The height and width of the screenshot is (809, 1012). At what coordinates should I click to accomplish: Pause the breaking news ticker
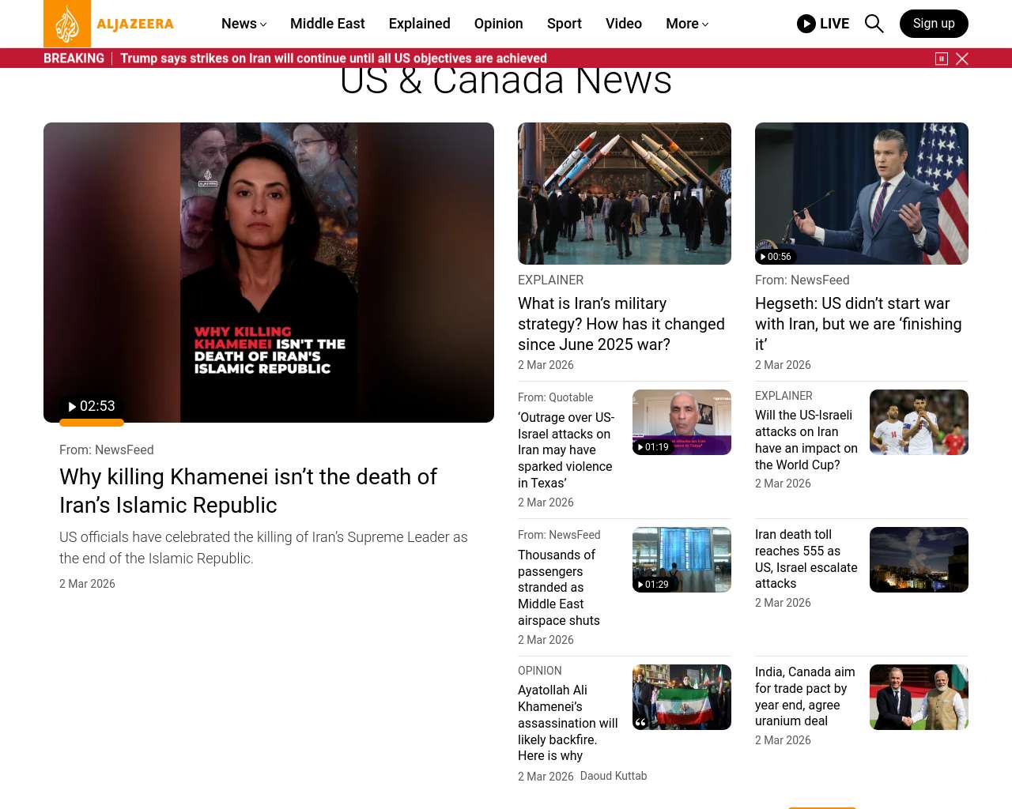point(941,58)
